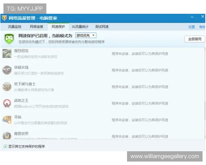
Task: Click the 韩国Redduck公司 description text
Action: coord(41,107)
